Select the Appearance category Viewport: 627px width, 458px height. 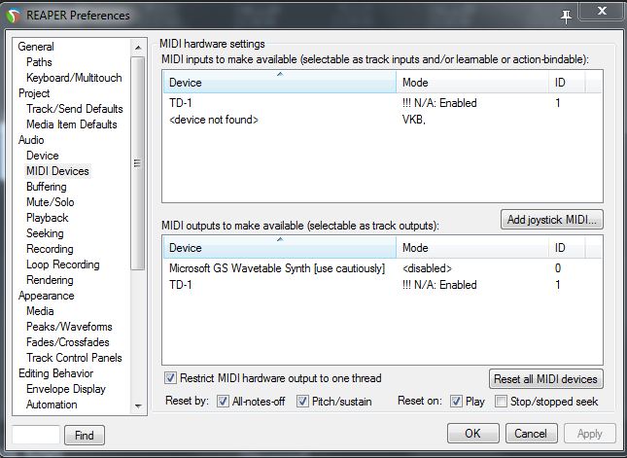tap(47, 296)
